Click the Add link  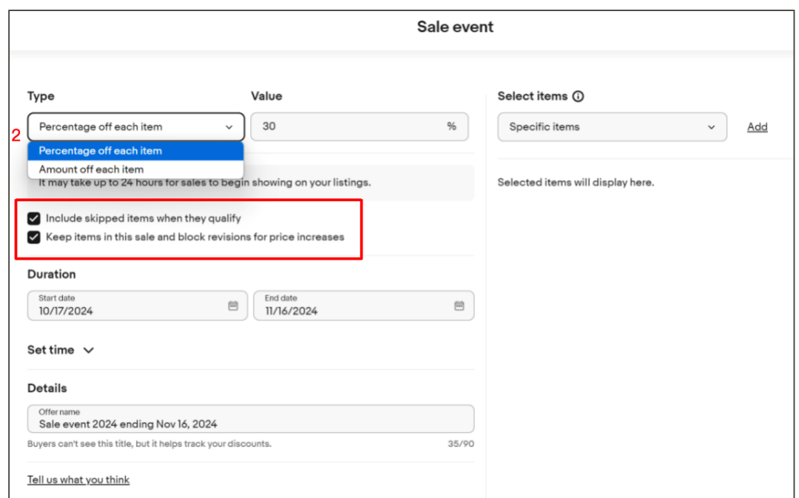click(x=757, y=127)
